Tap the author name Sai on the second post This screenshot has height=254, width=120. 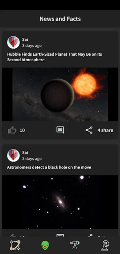[x=25, y=152]
